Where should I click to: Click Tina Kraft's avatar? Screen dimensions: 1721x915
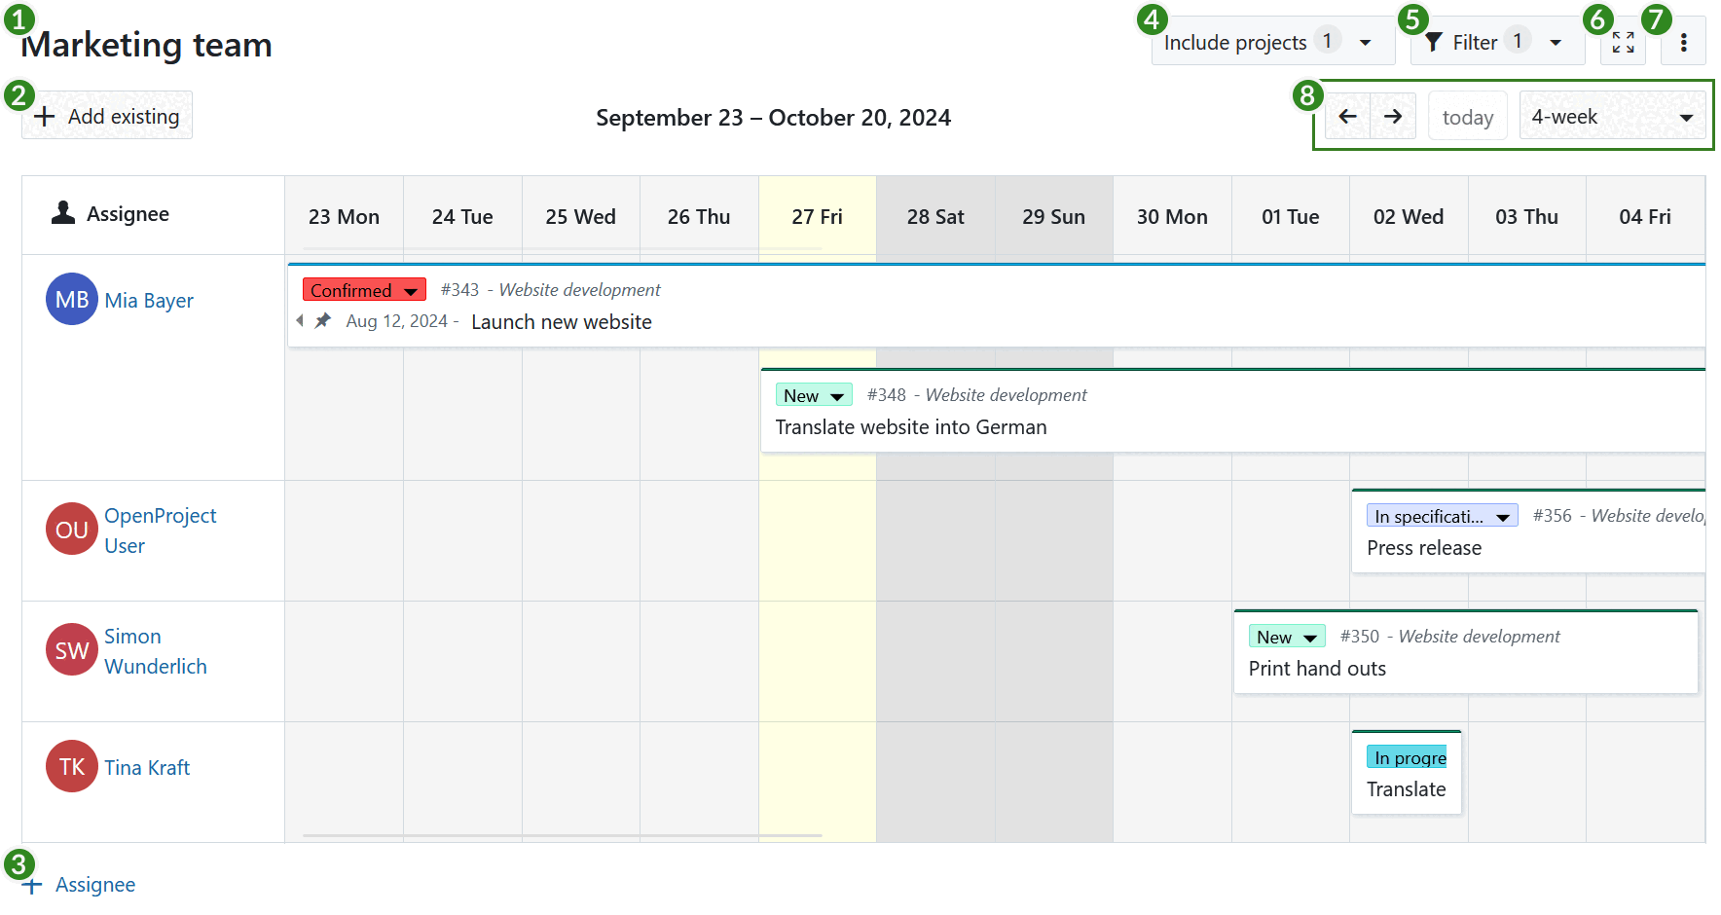pyautogui.click(x=71, y=766)
